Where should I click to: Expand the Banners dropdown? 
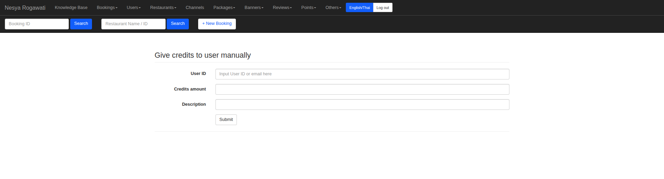254,8
